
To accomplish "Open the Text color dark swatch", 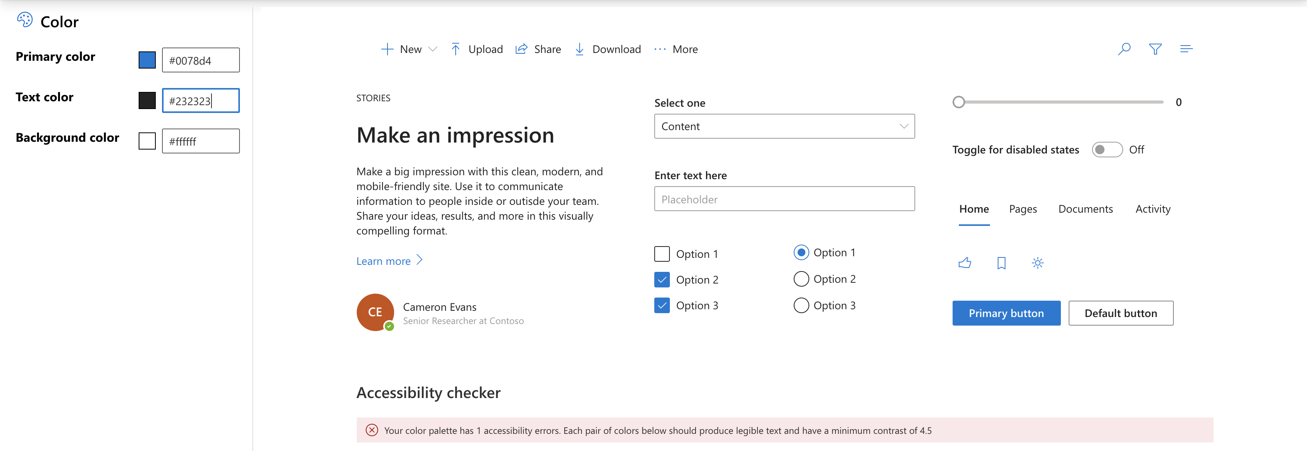I will pyautogui.click(x=147, y=100).
